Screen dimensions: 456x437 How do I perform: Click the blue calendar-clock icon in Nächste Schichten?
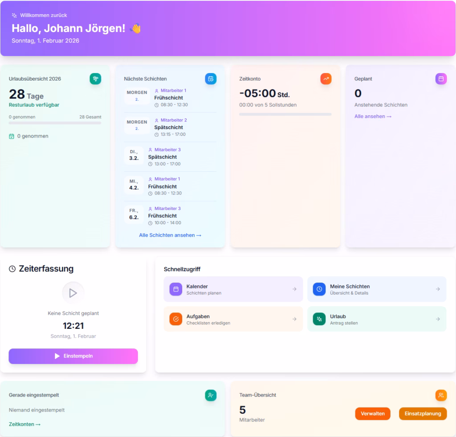click(x=211, y=79)
